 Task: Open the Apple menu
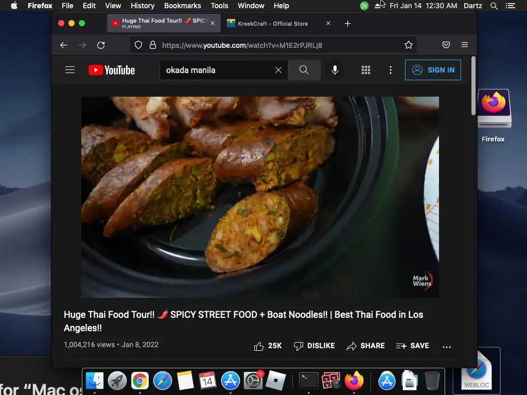[x=14, y=6]
